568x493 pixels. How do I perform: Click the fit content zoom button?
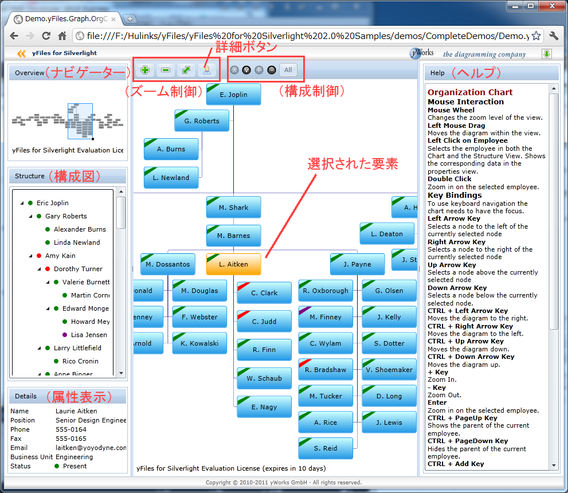186,70
